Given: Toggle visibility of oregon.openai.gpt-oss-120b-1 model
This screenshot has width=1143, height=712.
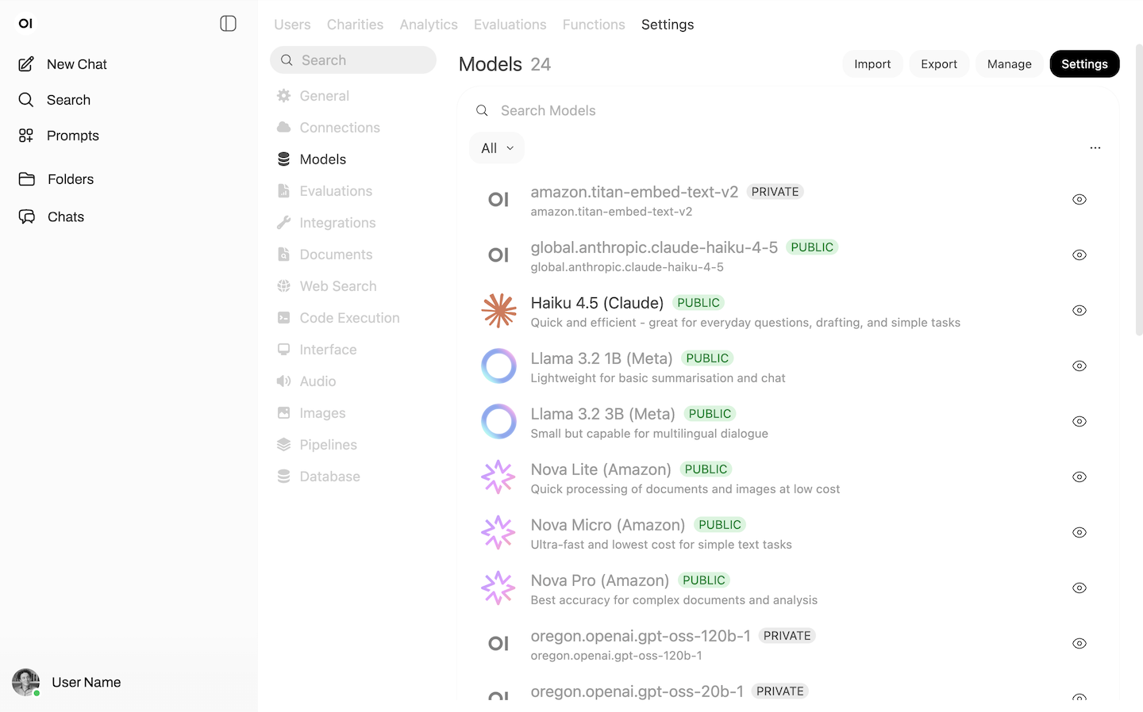Looking at the screenshot, I should click(1079, 644).
